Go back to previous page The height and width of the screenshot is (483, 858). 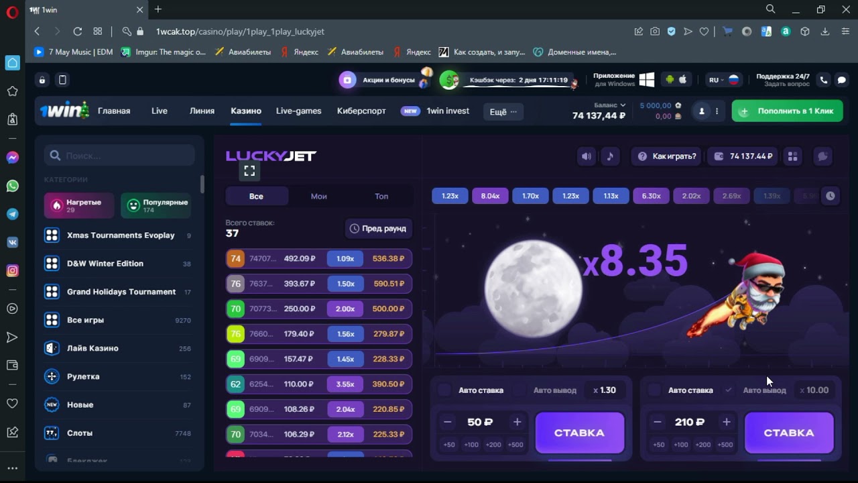[x=37, y=32]
